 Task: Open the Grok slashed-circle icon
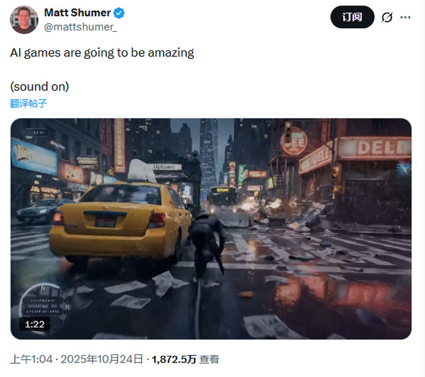[x=386, y=17]
